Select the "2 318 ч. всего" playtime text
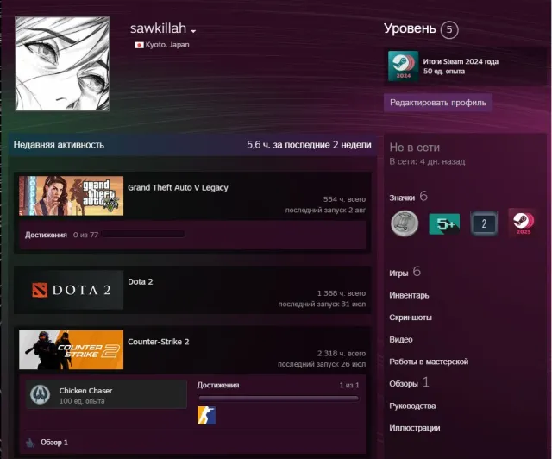The height and width of the screenshot is (459, 552). pyautogui.click(x=342, y=354)
